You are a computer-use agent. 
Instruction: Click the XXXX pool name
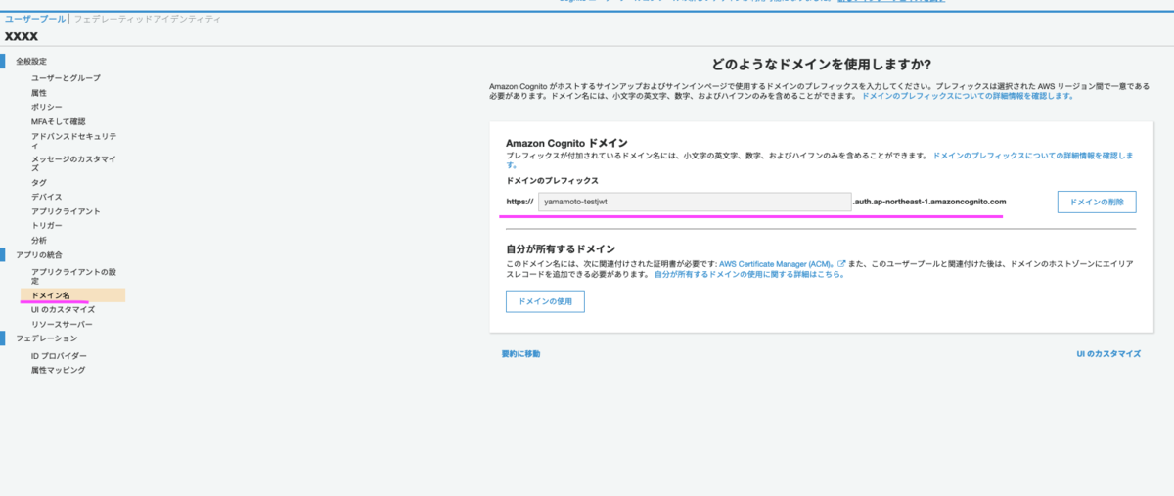pyautogui.click(x=22, y=36)
